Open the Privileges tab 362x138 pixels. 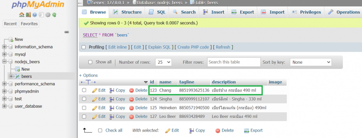(x=306, y=12)
